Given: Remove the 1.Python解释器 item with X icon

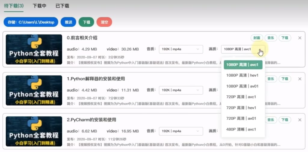Looking at the screenshot, I should click(300, 79).
